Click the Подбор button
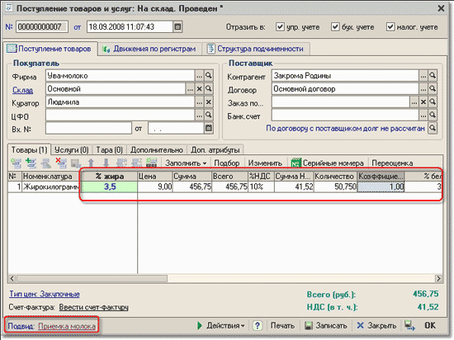The width and height of the screenshot is (454, 340). pos(227,163)
